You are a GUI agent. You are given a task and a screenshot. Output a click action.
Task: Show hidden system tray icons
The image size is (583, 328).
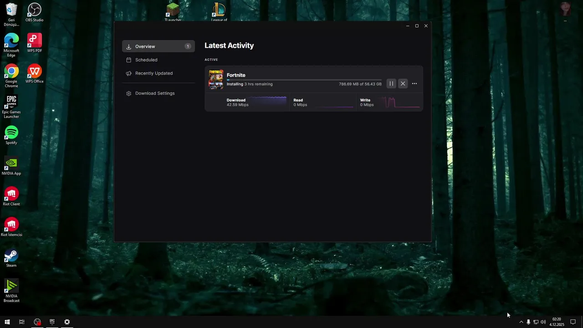tap(521, 322)
